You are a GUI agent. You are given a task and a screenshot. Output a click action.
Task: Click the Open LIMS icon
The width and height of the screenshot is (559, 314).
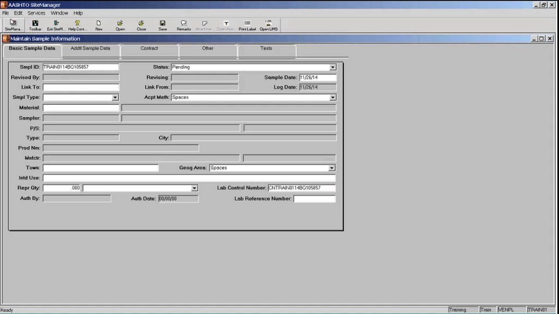[269, 25]
